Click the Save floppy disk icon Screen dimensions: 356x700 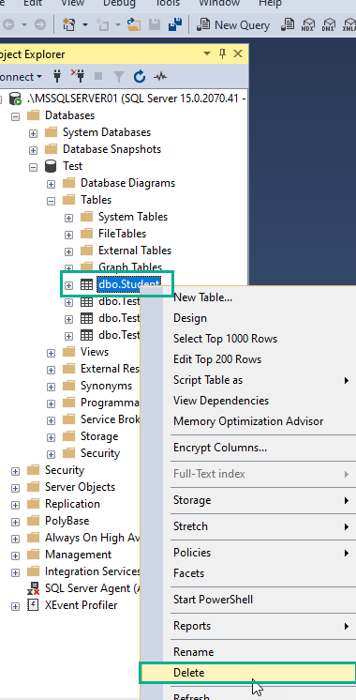pyautogui.click(x=155, y=25)
